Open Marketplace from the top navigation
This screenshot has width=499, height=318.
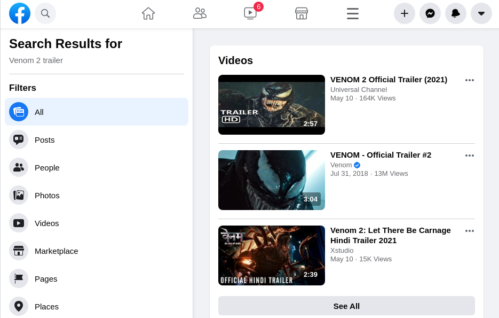[302, 13]
